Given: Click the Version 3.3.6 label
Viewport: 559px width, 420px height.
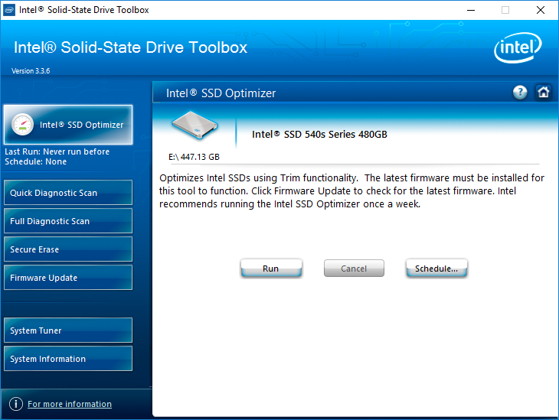Looking at the screenshot, I should point(31,71).
